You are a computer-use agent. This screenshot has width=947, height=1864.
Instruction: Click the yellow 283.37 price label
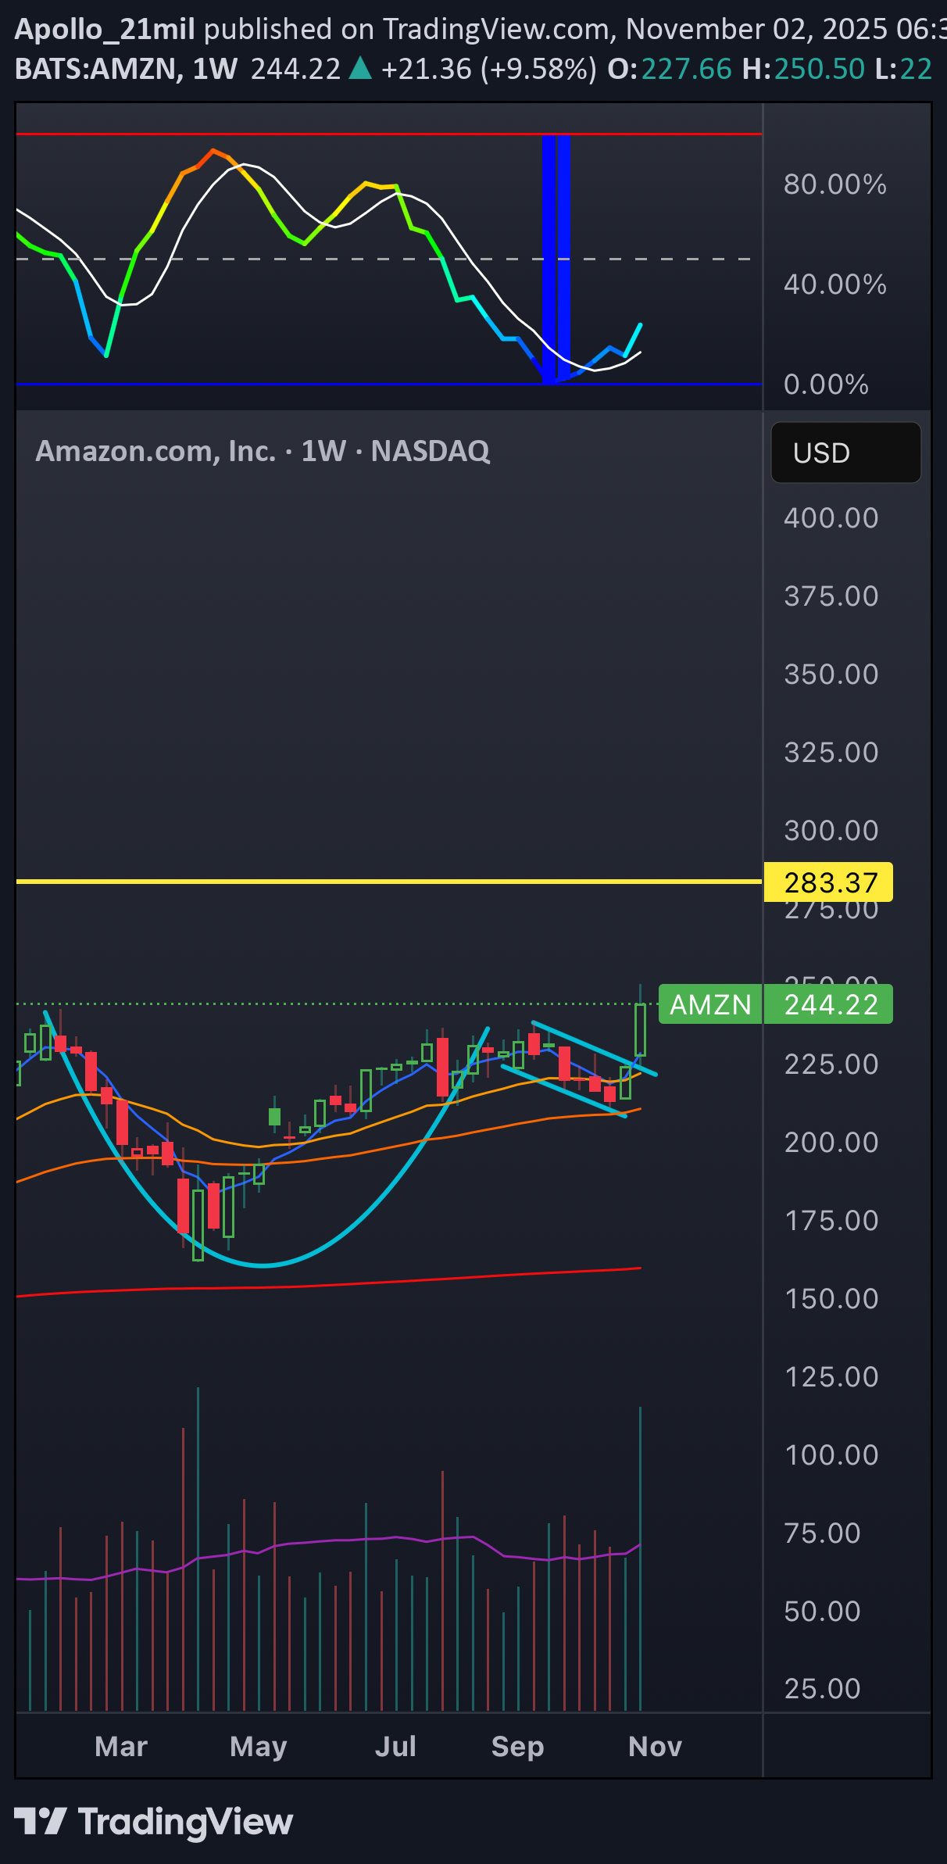[x=828, y=882]
